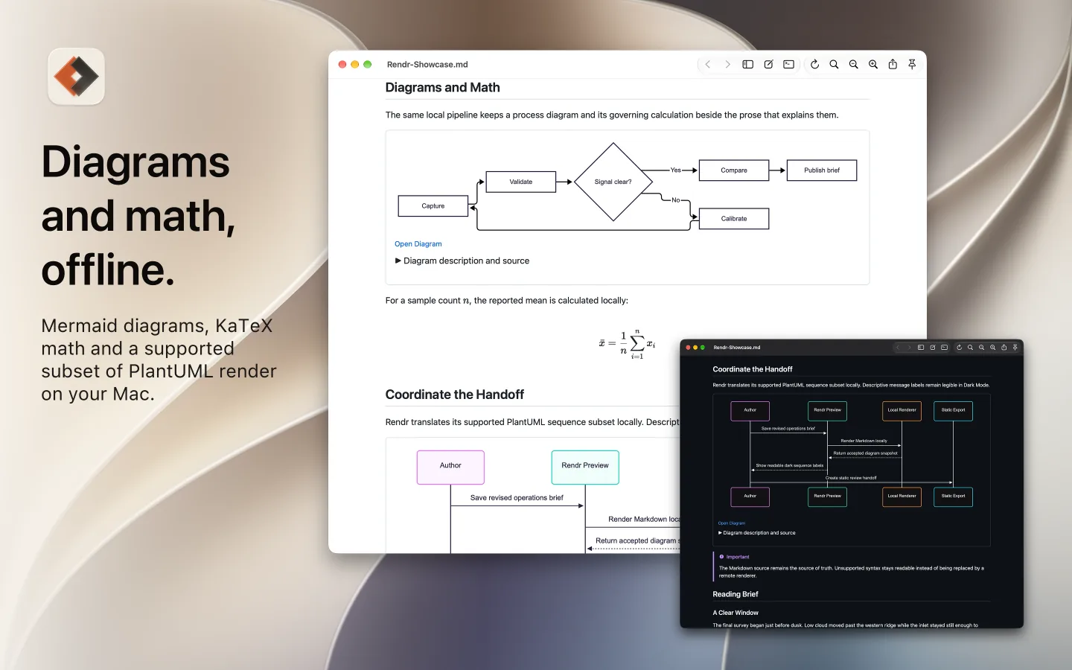Click the Rendr app logo icon
The width and height of the screenshot is (1072, 670).
pyautogui.click(x=76, y=77)
